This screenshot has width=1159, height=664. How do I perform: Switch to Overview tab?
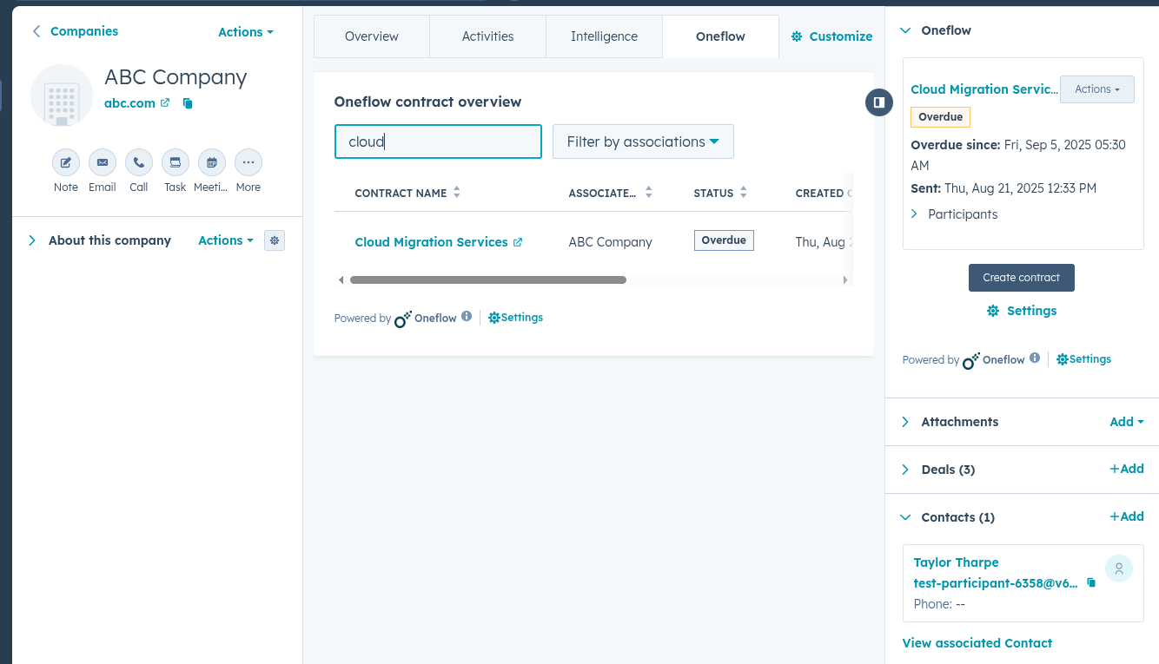(372, 36)
